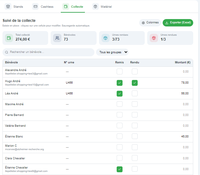200x175 pixels.
Task: Open the Tous les groupes dropdown
Action: [112, 52]
